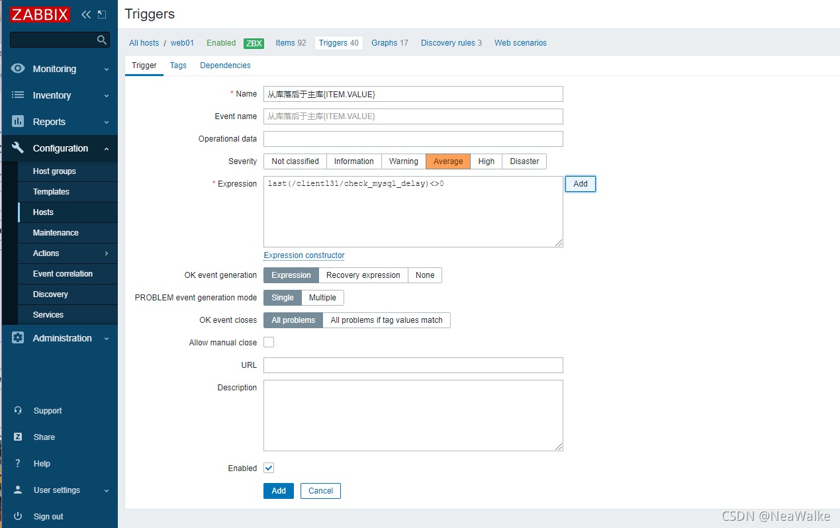Select All problems for OK event closes
The image size is (840, 528).
click(293, 320)
